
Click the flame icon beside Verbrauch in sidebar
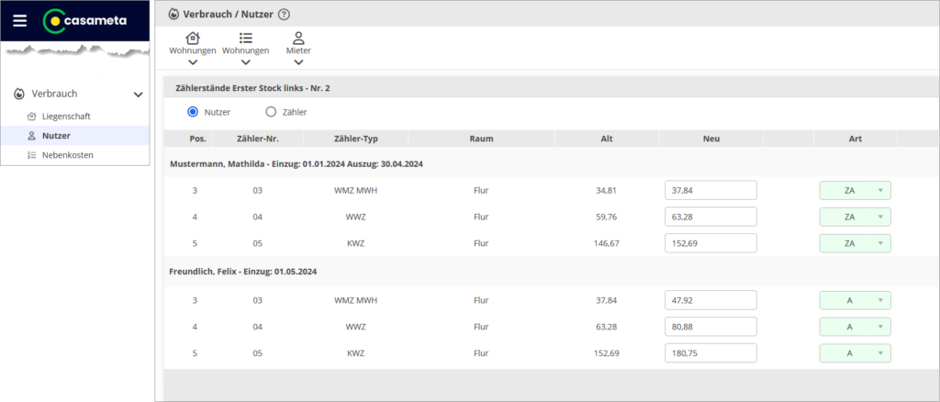click(x=19, y=94)
